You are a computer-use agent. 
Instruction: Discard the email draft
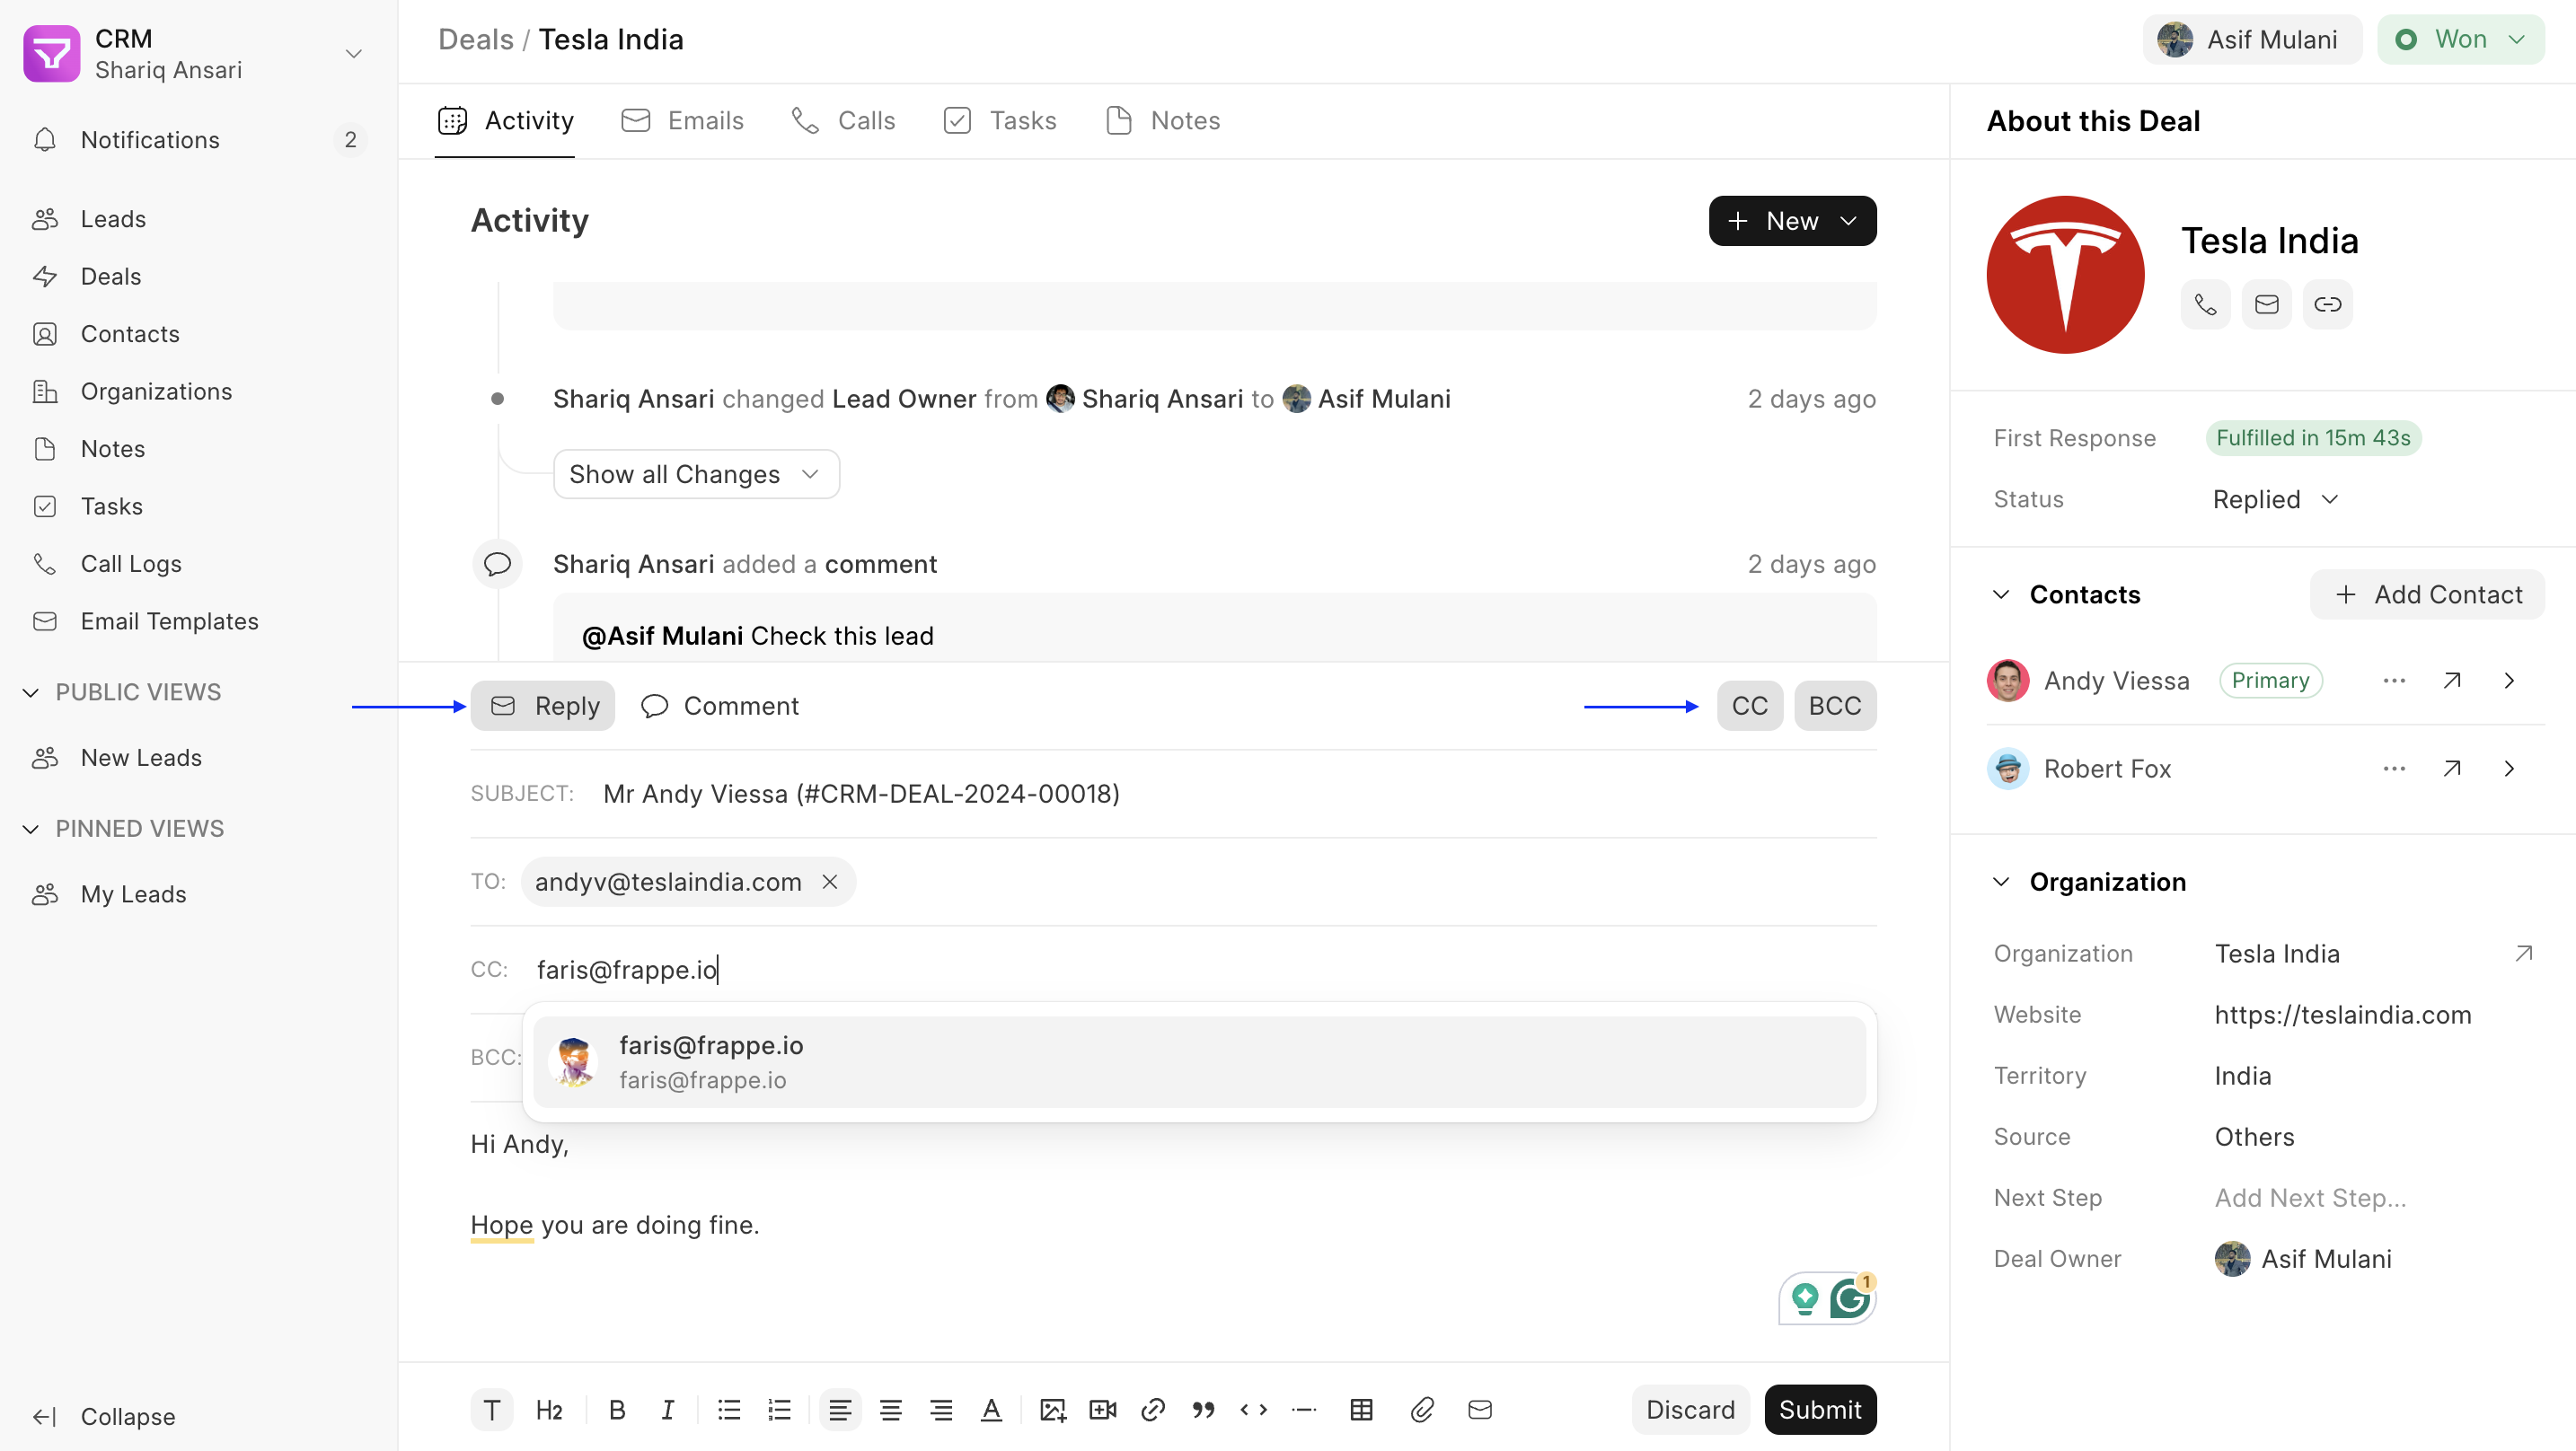(x=1690, y=1410)
